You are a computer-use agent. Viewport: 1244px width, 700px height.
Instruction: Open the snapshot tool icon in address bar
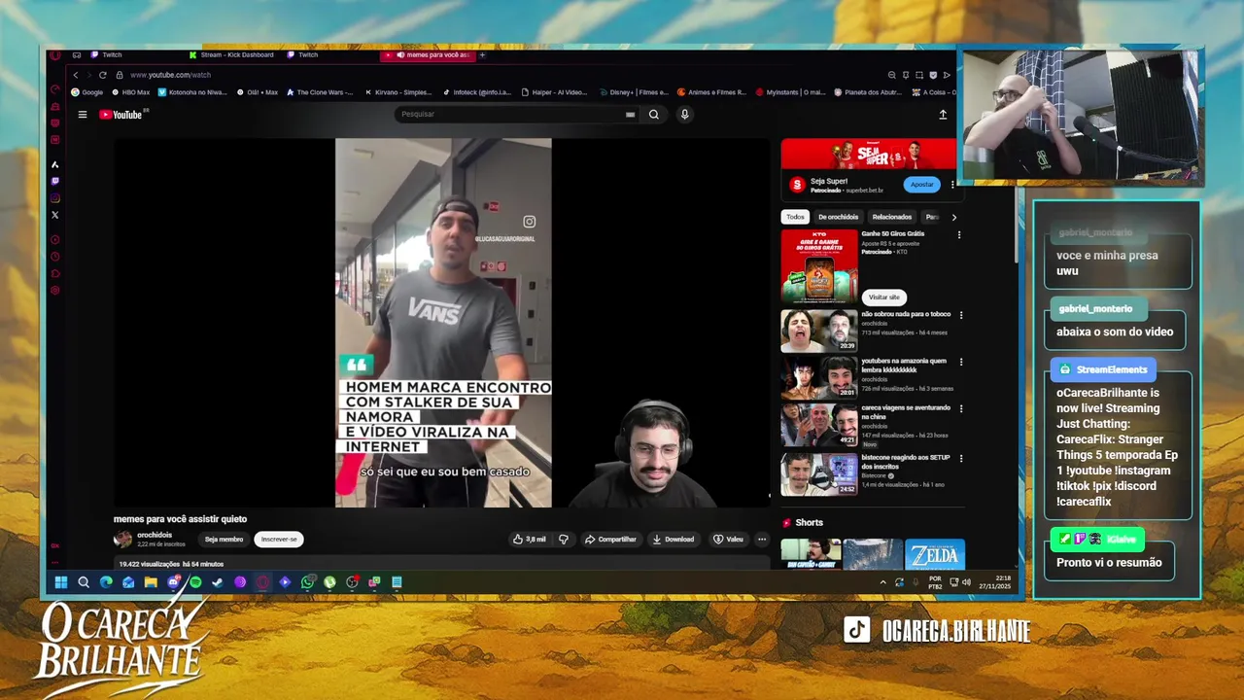click(918, 75)
